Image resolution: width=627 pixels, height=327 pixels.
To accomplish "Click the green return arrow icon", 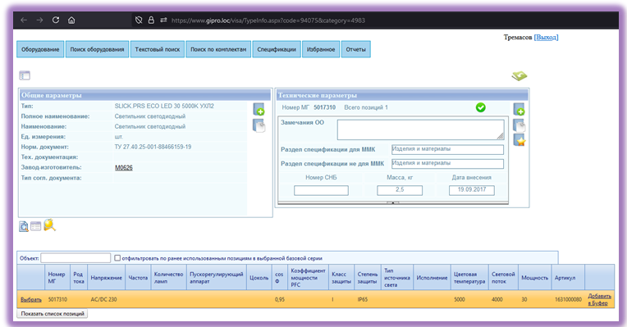I will pyautogui.click(x=519, y=75).
